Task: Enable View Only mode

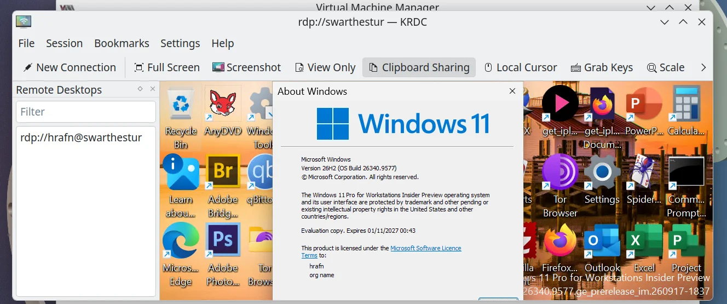Action: [x=325, y=67]
